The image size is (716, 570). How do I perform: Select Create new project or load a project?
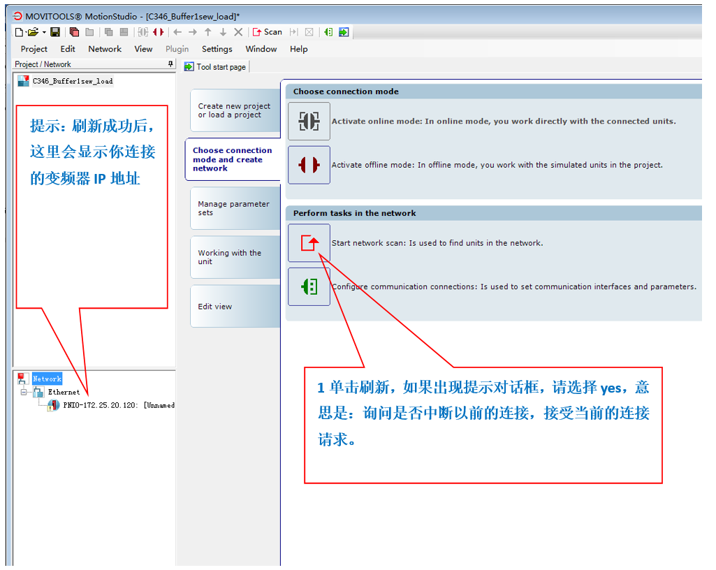pos(233,110)
